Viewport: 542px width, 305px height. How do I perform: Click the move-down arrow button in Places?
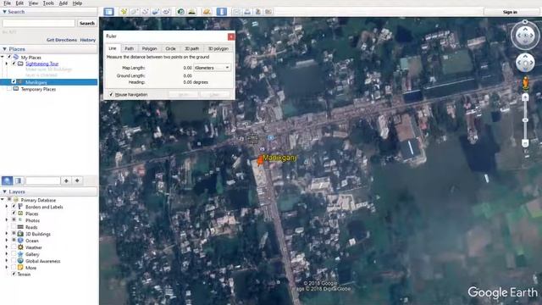[x=77, y=180]
